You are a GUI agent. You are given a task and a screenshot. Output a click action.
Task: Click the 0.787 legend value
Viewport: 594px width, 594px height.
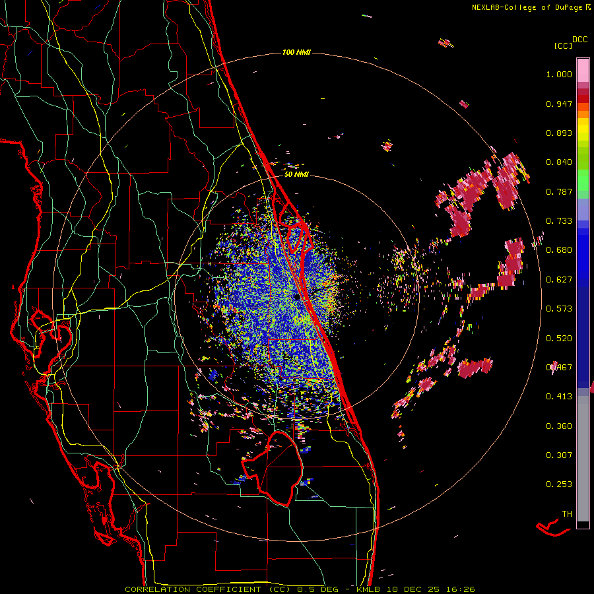[x=559, y=191]
